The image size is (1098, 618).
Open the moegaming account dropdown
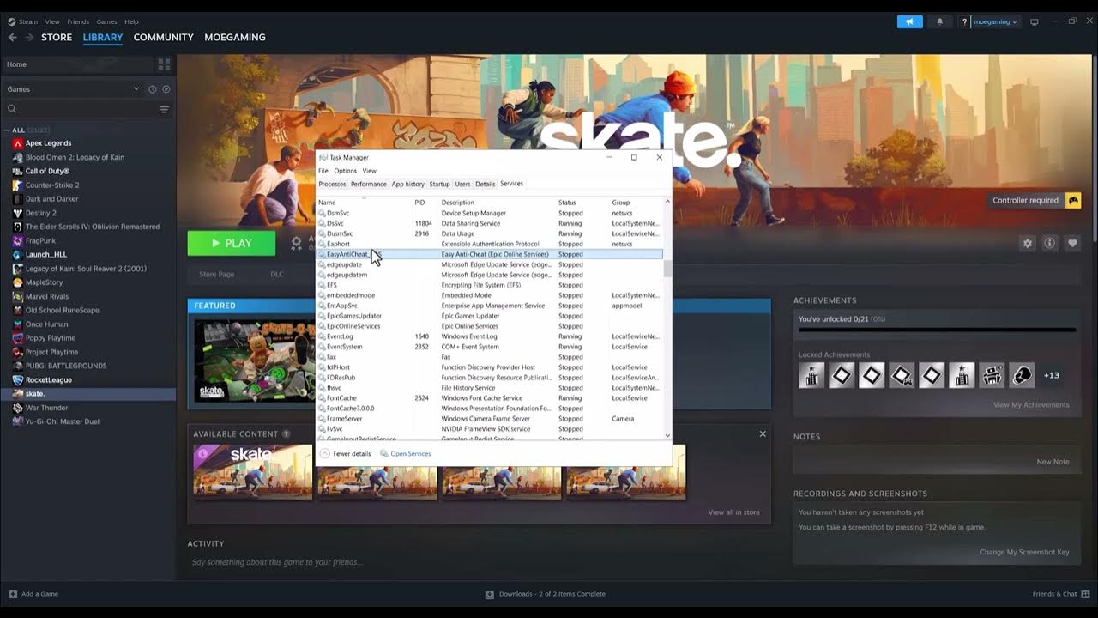coord(995,21)
